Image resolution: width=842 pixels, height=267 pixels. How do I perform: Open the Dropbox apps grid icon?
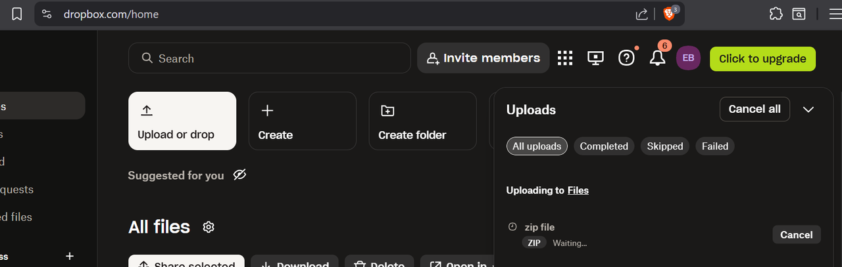pos(565,58)
